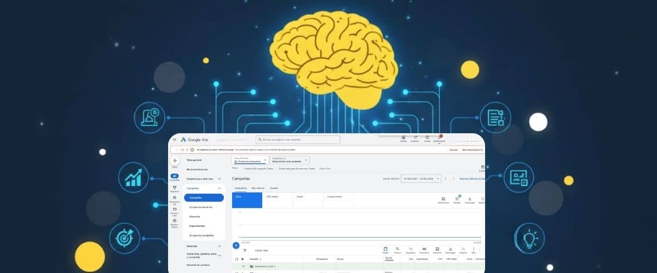Screen dimensions: 657x273
Task: Open Grupos de campañas in sidebar
Action: click(200, 235)
